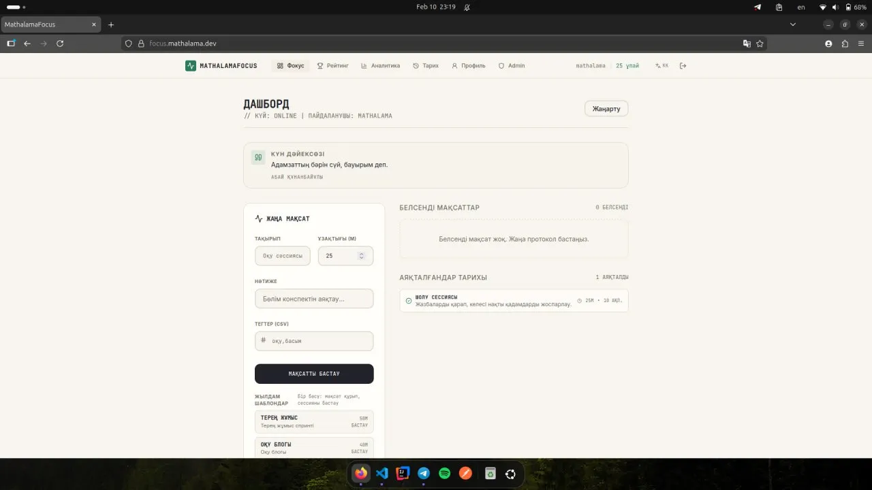This screenshot has height=490, width=872.
Task: Click the padlock icon in address bar
Action: click(142, 44)
